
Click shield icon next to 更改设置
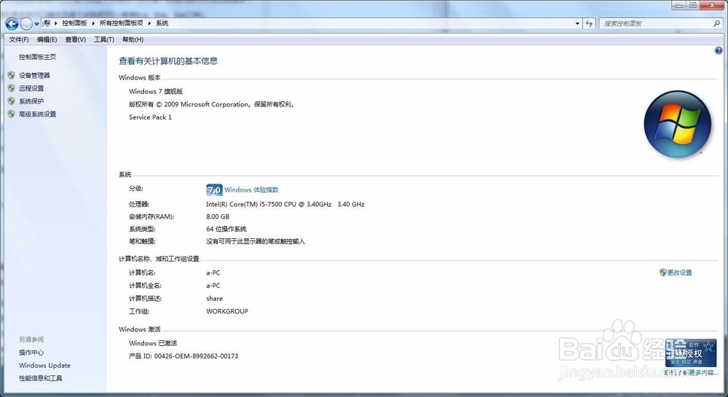[x=663, y=272]
